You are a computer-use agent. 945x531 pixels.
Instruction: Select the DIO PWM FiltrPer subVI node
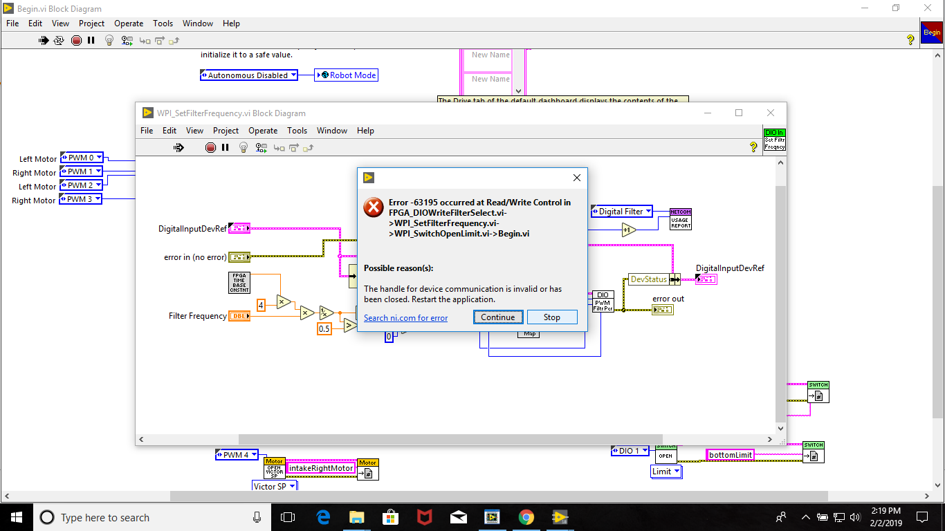[603, 301]
